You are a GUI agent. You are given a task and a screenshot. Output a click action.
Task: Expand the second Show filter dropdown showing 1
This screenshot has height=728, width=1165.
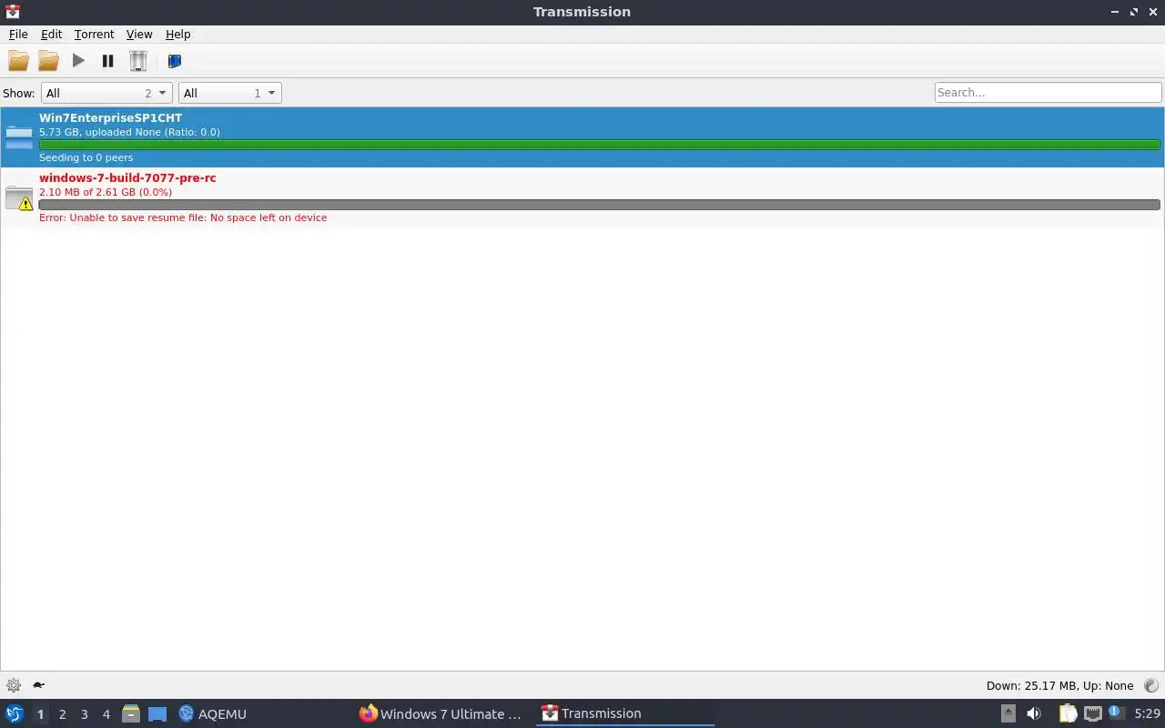pyautogui.click(x=229, y=93)
